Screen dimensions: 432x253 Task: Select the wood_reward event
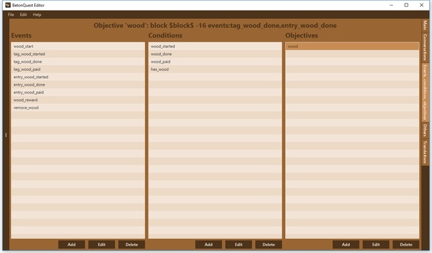(x=78, y=100)
